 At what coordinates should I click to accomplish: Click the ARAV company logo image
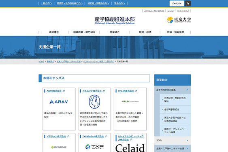point(59,102)
